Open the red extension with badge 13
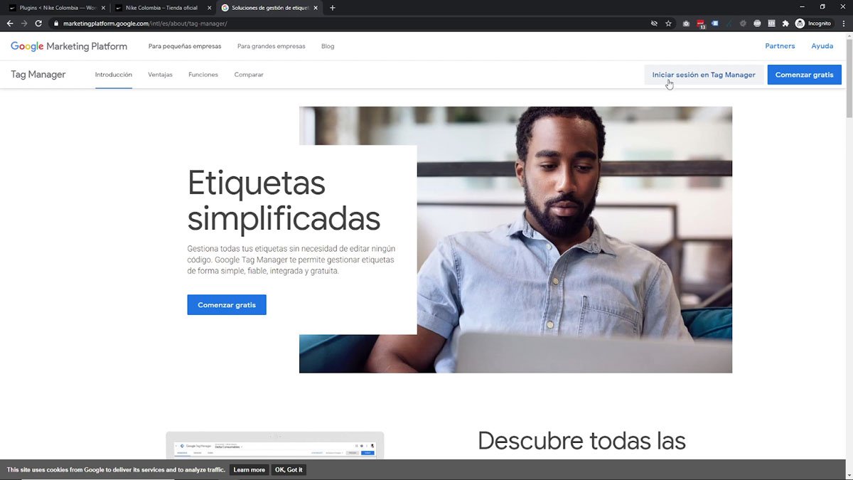Image resolution: width=853 pixels, height=480 pixels. pyautogui.click(x=701, y=24)
